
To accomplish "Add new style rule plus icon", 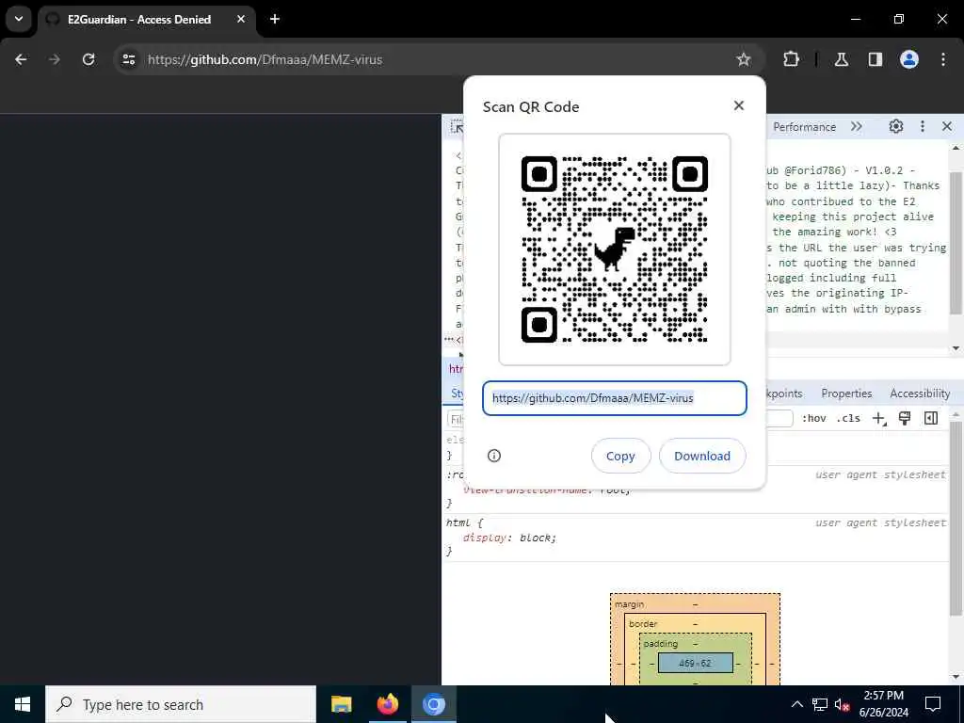I will 879,419.
